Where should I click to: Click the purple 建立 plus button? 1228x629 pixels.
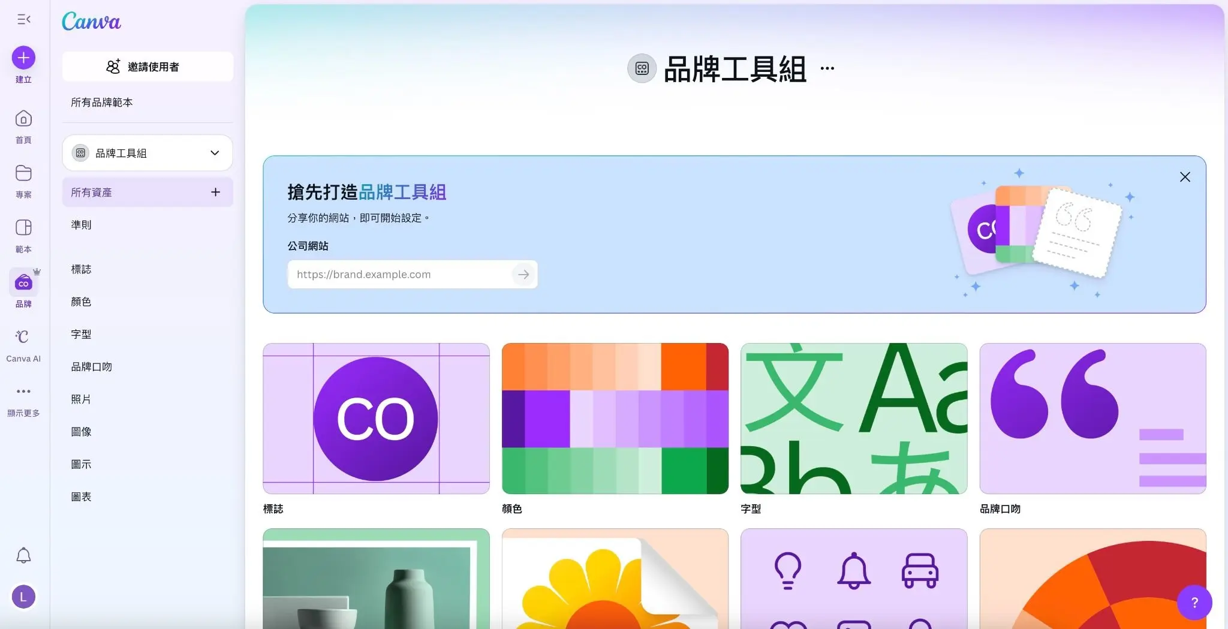pos(23,58)
